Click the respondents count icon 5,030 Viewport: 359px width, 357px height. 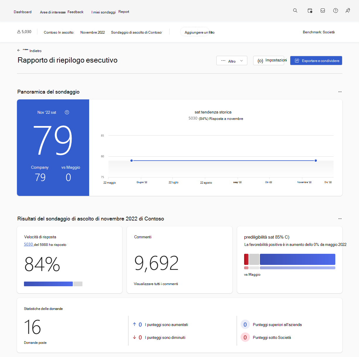click(19, 32)
